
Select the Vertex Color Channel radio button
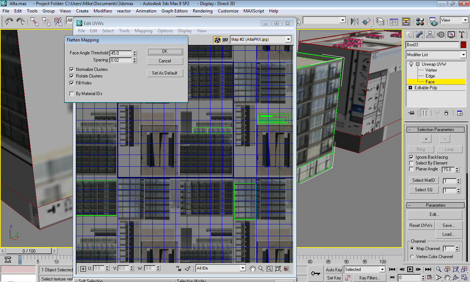point(412,257)
